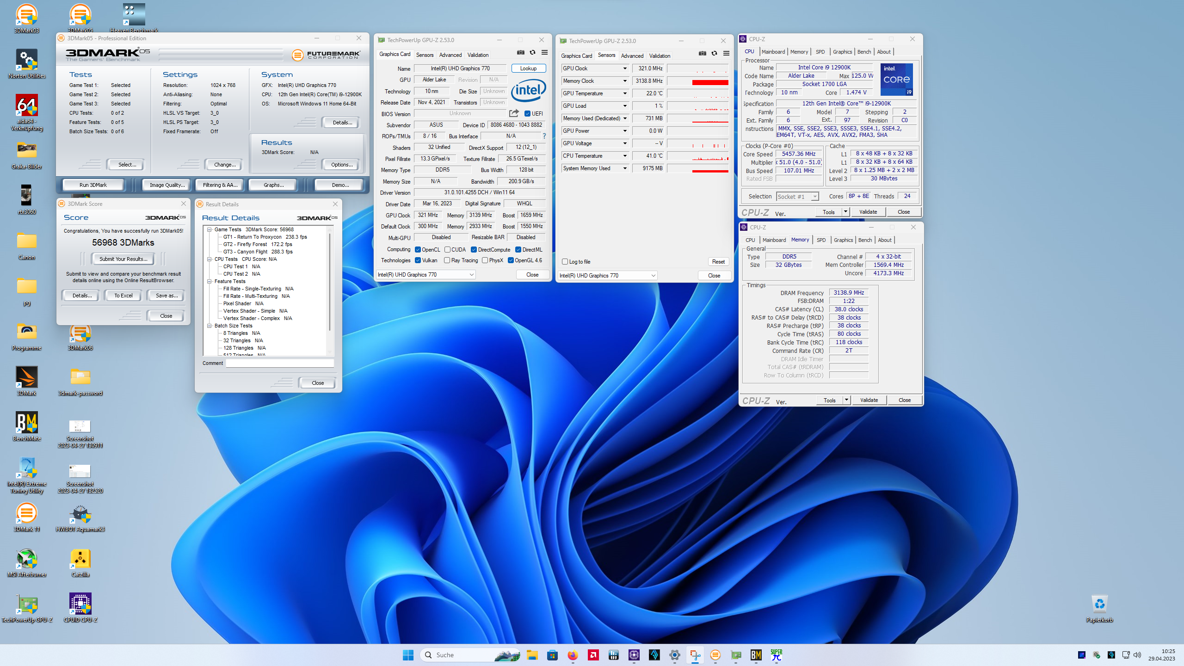Viewport: 1184px width, 666px height.
Task: Click Submit Your Results button
Action: (123, 259)
